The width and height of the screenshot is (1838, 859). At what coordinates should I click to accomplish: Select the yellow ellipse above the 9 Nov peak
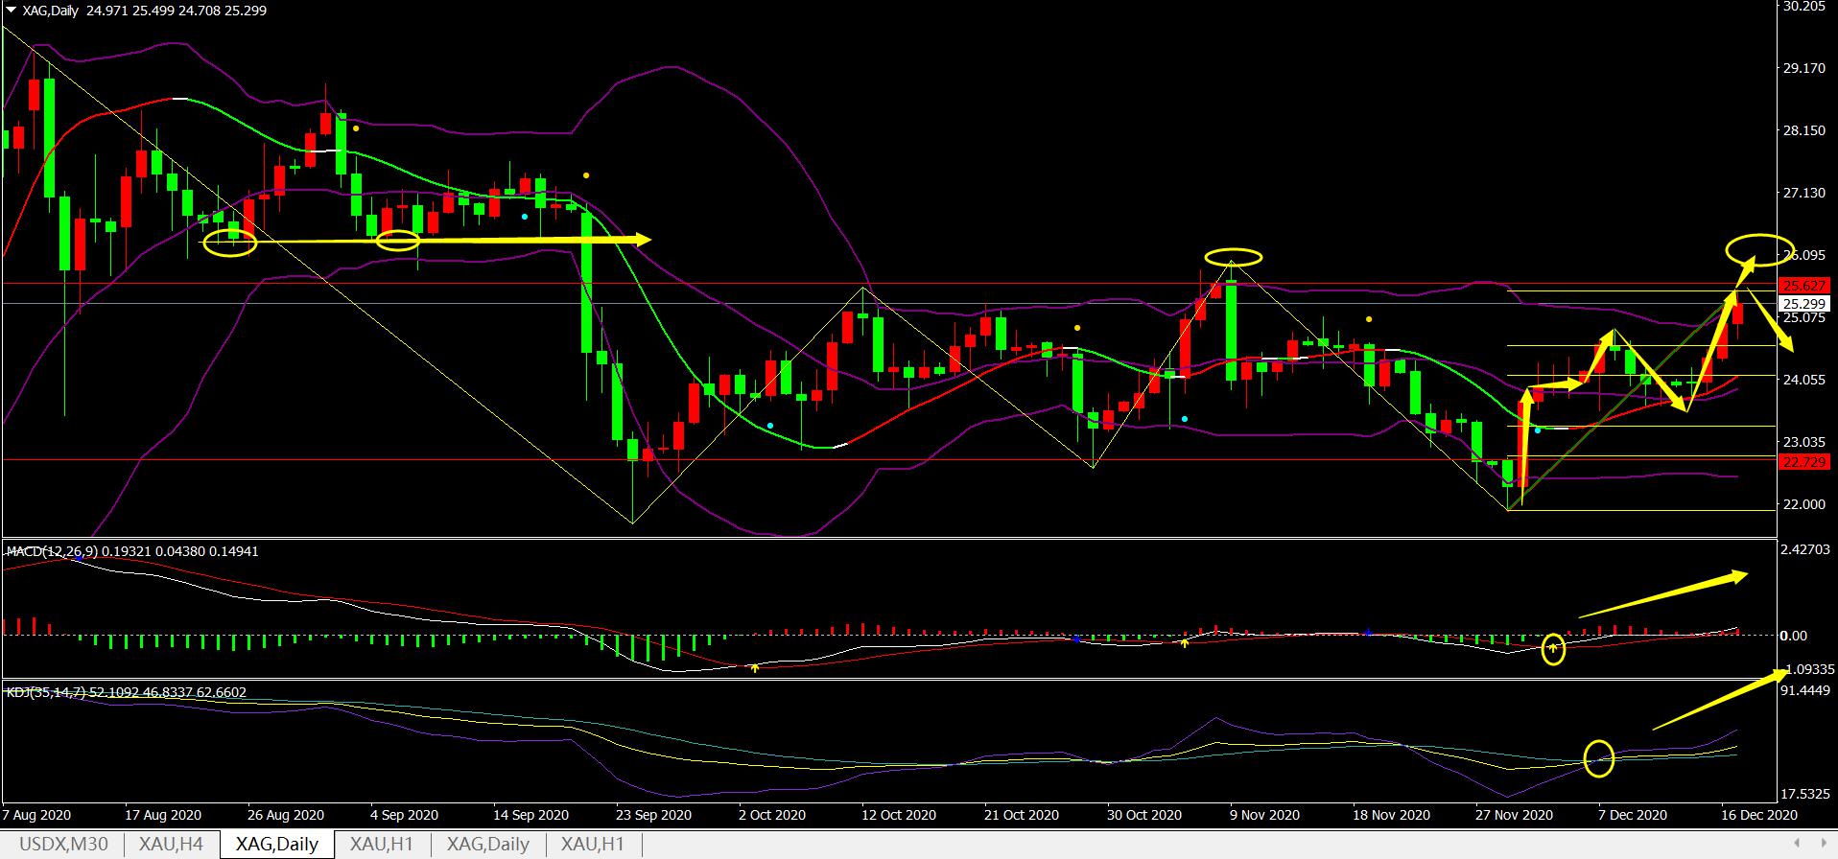tap(1234, 257)
